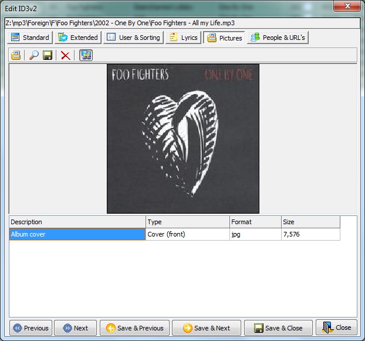Click the Next button
Screen dimensions: 365x341
(x=76, y=328)
